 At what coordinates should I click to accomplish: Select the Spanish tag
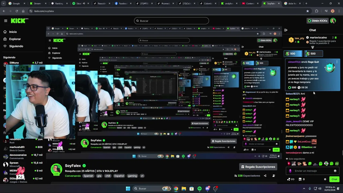point(88,176)
